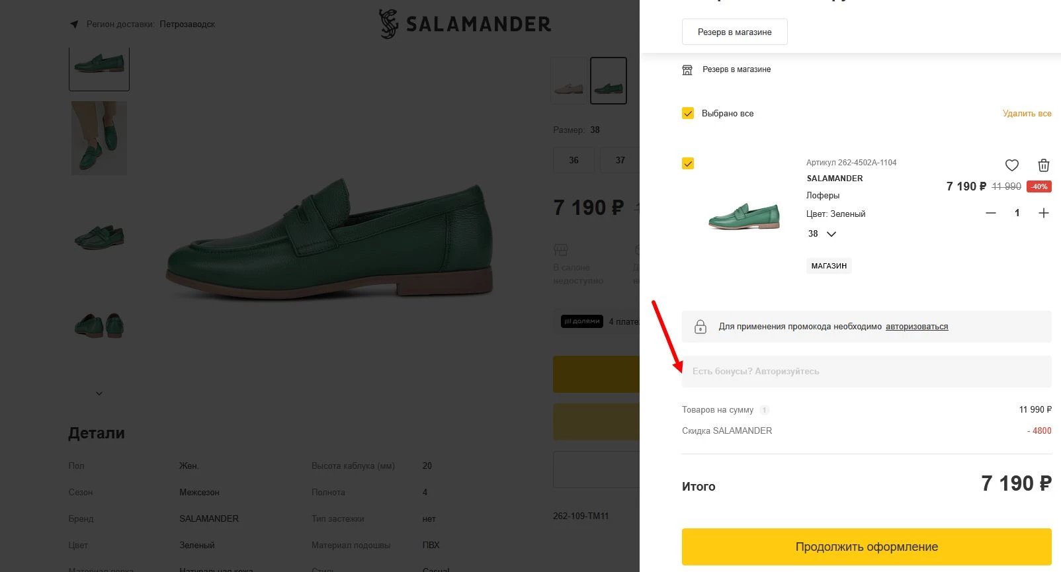Viewport: 1061px width, 572px height.
Task: Click the trash icon to remove the item
Action: (x=1044, y=165)
